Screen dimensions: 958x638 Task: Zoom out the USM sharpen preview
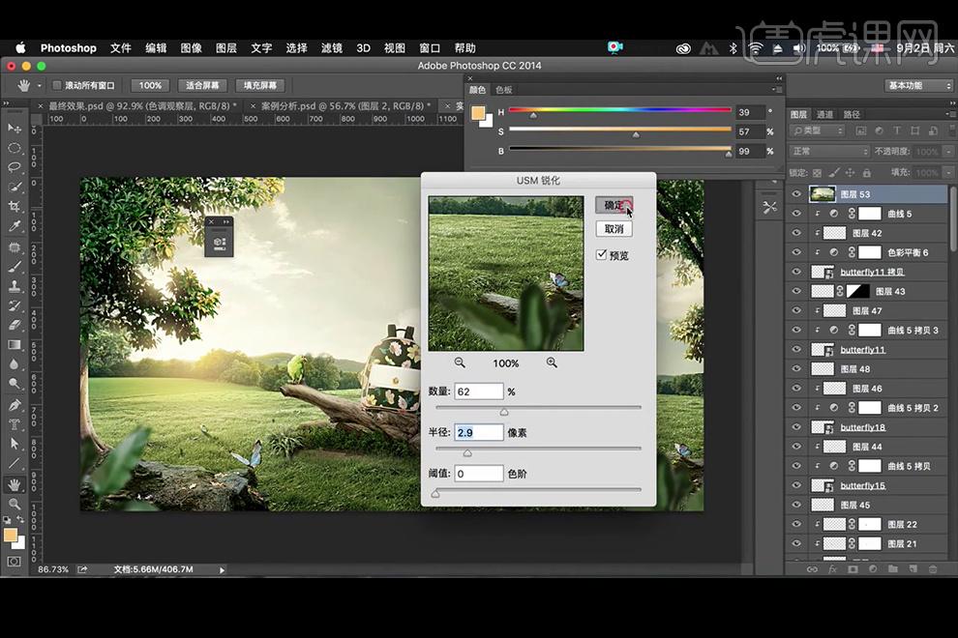[460, 363]
